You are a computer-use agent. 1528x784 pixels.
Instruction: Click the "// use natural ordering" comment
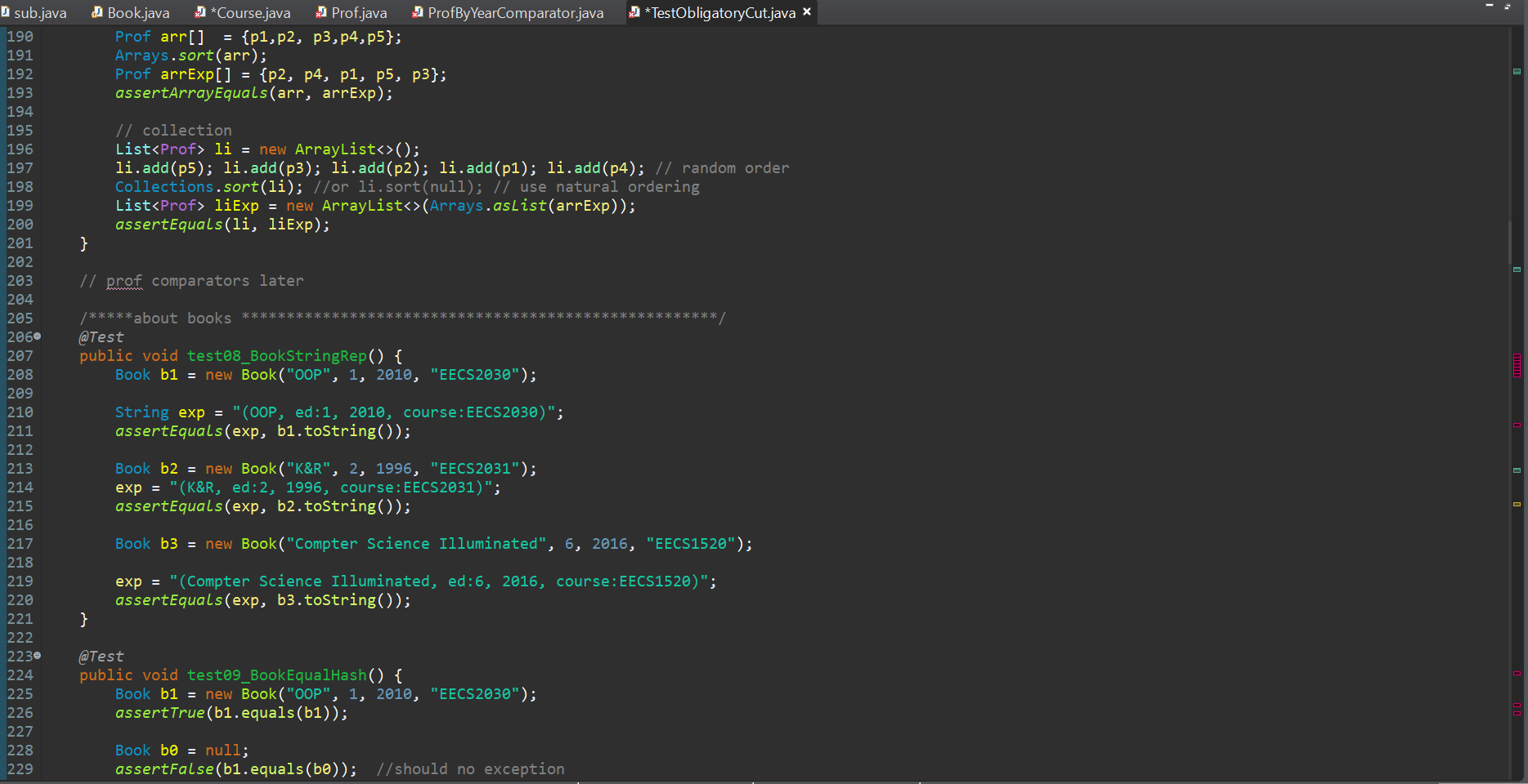point(596,187)
